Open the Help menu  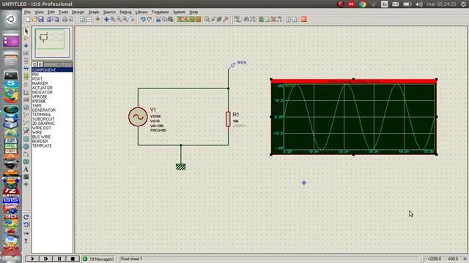(x=193, y=12)
